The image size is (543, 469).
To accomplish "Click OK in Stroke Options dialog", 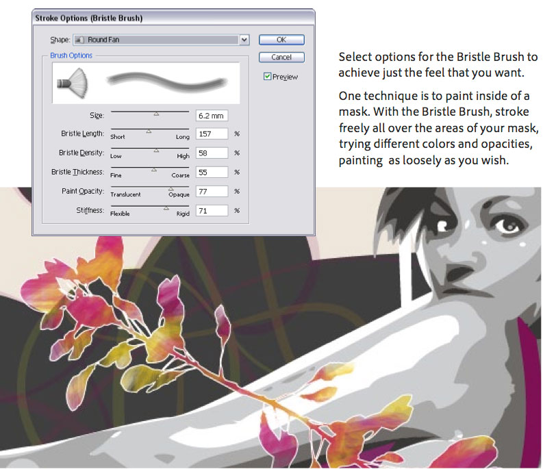I will 281,40.
